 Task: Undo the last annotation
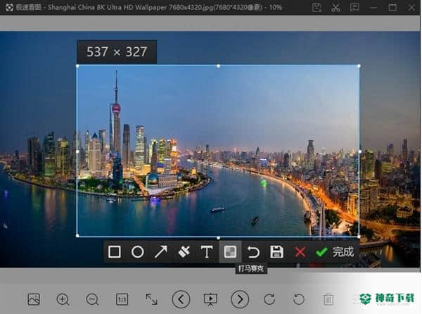(x=253, y=252)
